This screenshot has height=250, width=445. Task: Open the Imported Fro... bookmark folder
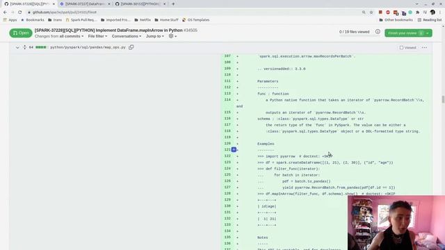pos(115,20)
